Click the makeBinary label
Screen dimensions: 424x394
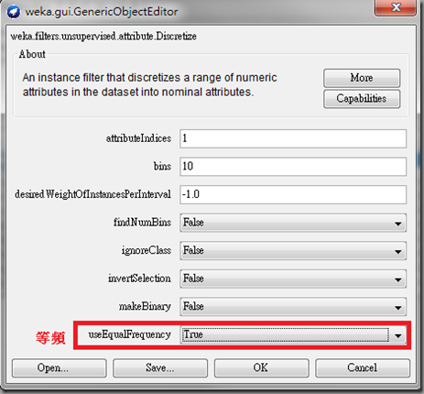point(145,306)
